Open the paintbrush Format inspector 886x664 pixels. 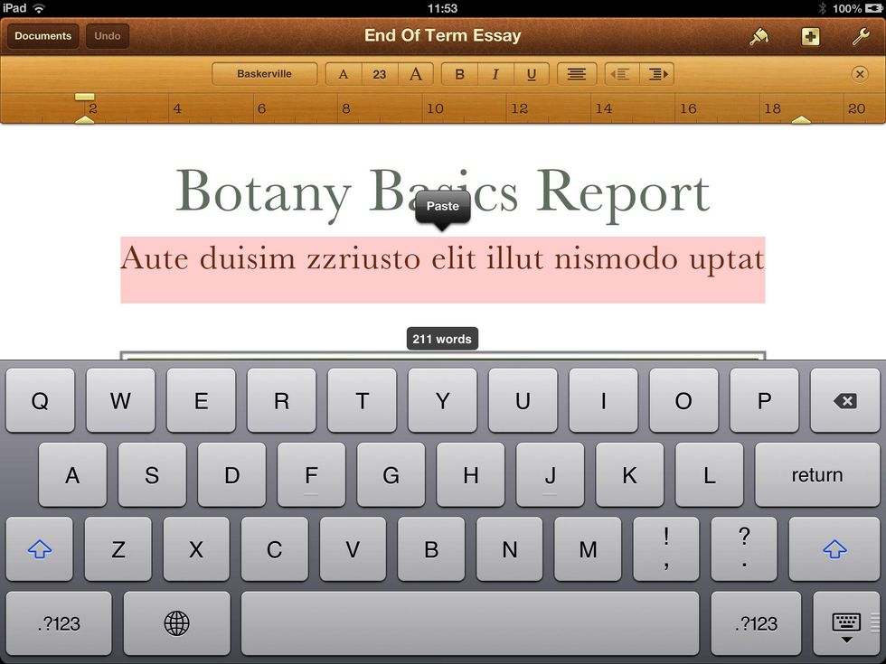[759, 37]
